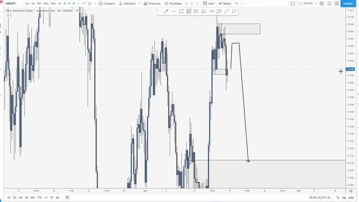359x202 pixels.
Task: Open the Go to date calendar icon
Action: [67, 198]
